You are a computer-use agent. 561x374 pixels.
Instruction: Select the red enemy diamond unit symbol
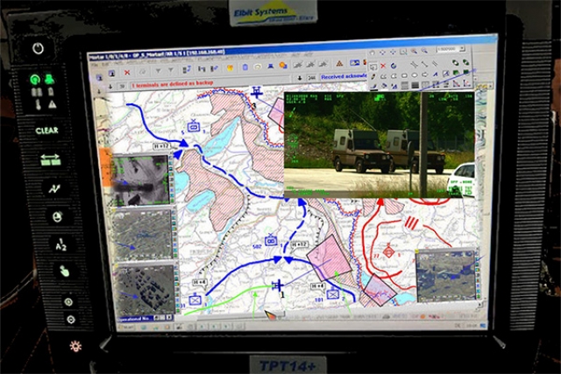388,251
